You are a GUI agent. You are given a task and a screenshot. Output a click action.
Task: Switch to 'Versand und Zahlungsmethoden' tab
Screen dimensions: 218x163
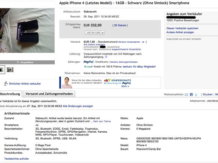click(49, 94)
